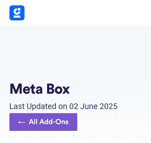Select the Meta Box page heading
This screenshot has height=143, width=151.
40,89
